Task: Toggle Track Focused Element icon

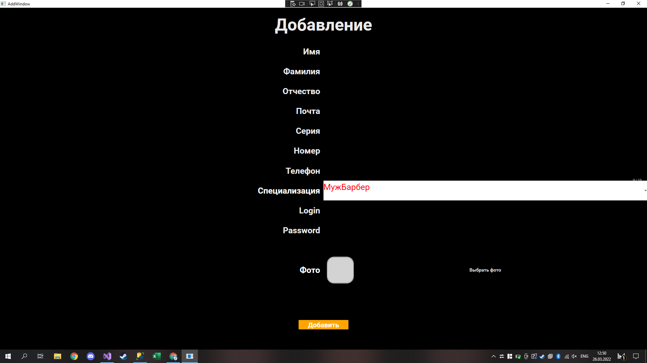Action: pos(330,4)
